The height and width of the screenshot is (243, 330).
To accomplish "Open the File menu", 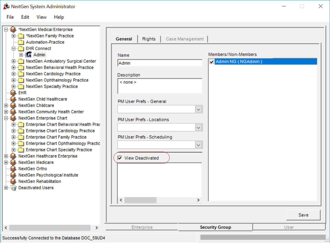I will 10,17.
